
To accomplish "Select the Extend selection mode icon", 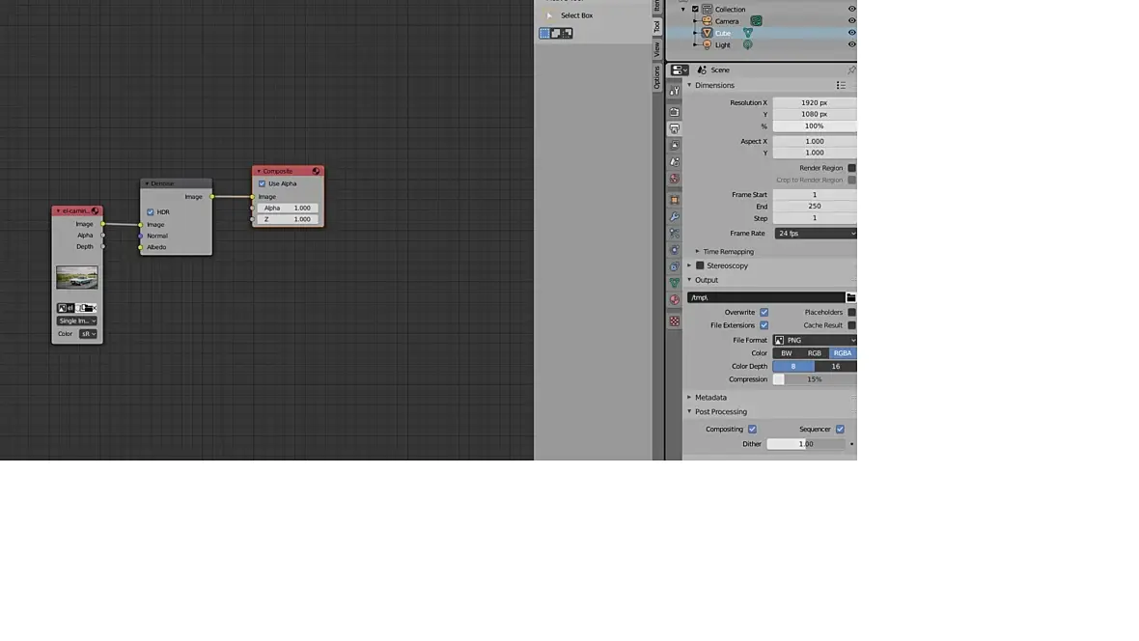I will [x=556, y=34].
